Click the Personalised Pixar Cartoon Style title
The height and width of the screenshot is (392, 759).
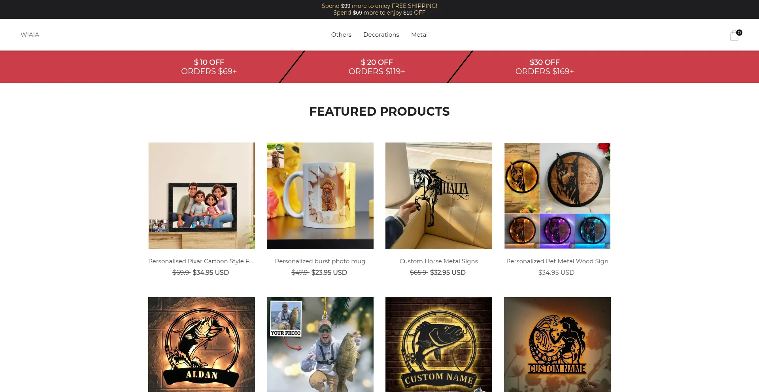tap(200, 261)
